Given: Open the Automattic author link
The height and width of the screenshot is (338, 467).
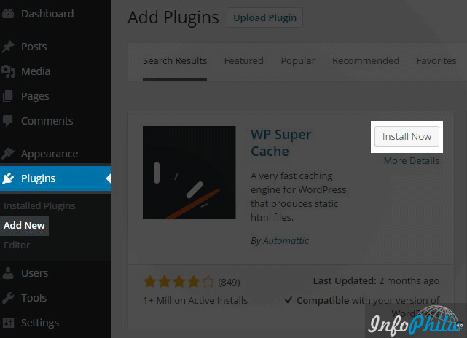Looking at the screenshot, I should pos(286,240).
